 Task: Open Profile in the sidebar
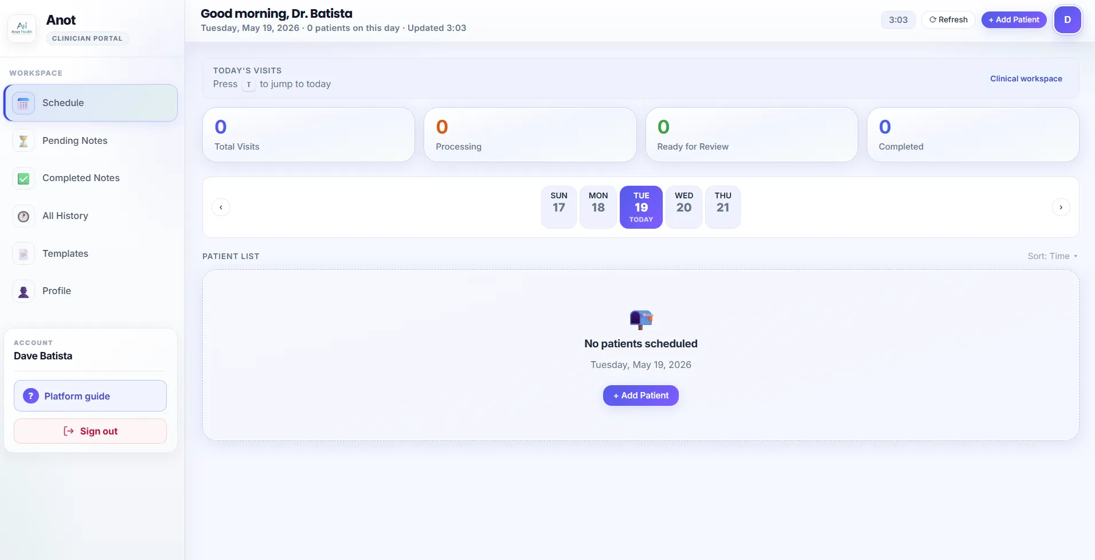91,291
